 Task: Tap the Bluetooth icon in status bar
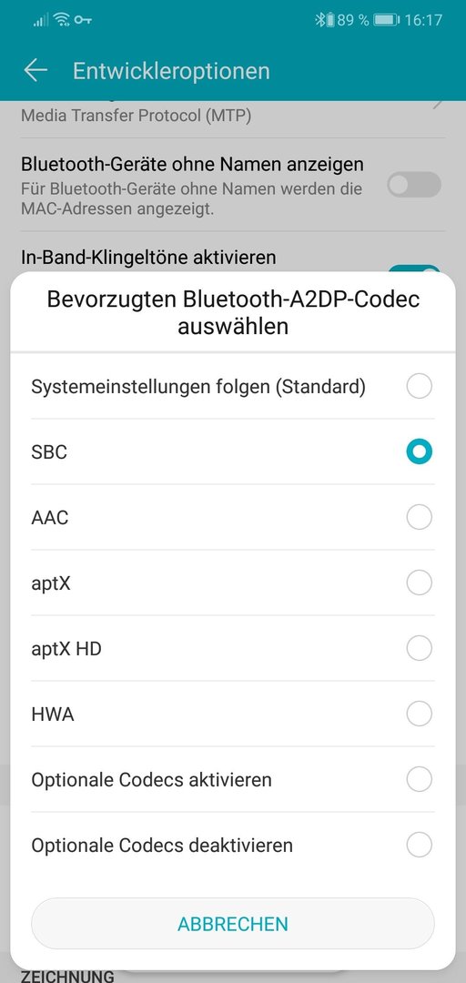click(x=321, y=20)
